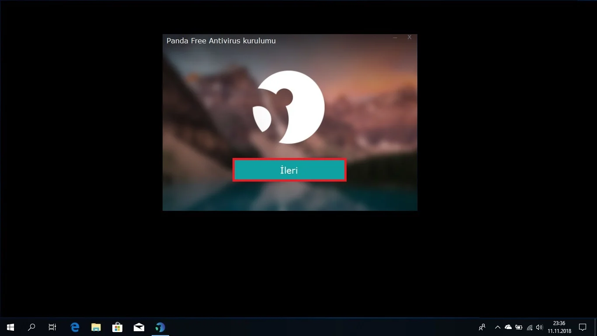Click the İleri button to continue setup
This screenshot has width=597, height=336.
[289, 170]
